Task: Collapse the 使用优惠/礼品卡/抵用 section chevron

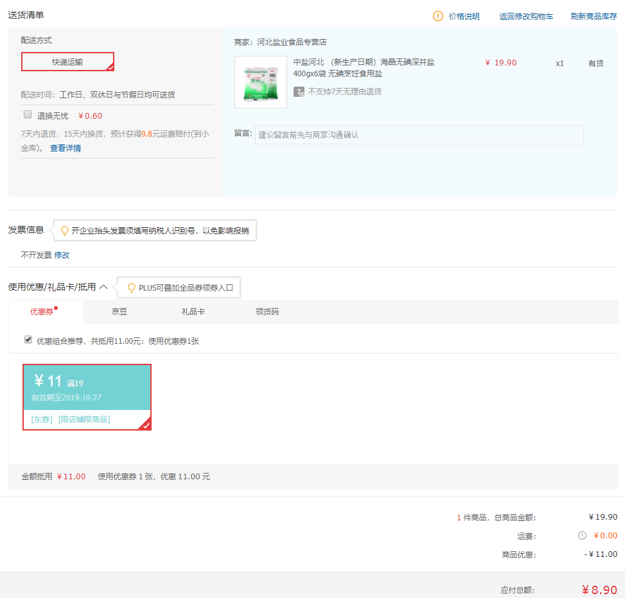Action: [x=103, y=287]
